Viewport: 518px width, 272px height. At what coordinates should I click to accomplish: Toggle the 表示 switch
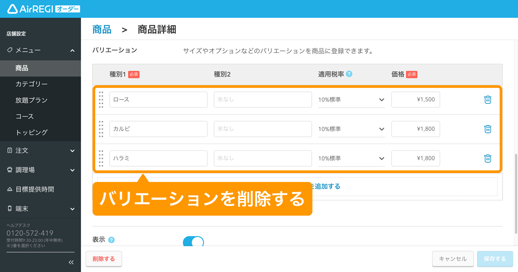[193, 242]
